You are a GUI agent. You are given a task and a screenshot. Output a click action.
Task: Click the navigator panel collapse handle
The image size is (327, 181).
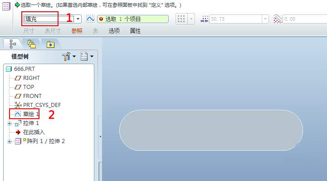point(100,136)
